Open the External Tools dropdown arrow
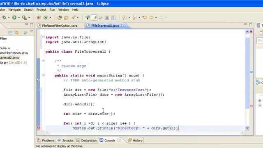Screen dimensions: 263x148 pos(29,17)
